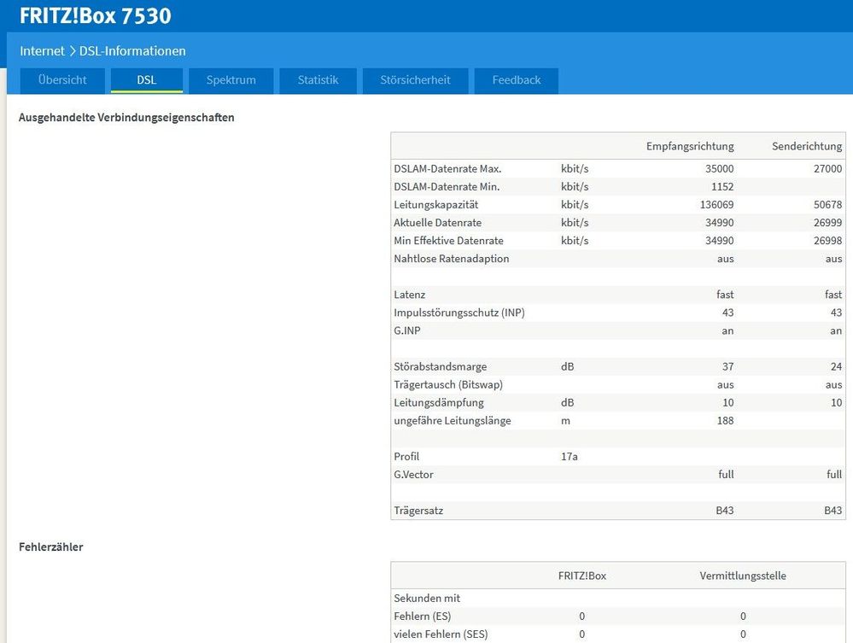Select the DSLAM-Datenrate Max. label

(447, 168)
